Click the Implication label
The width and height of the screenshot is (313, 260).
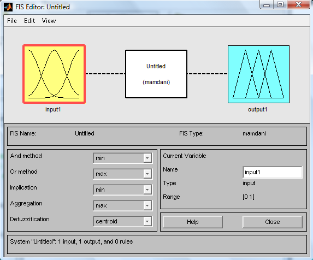(23, 187)
